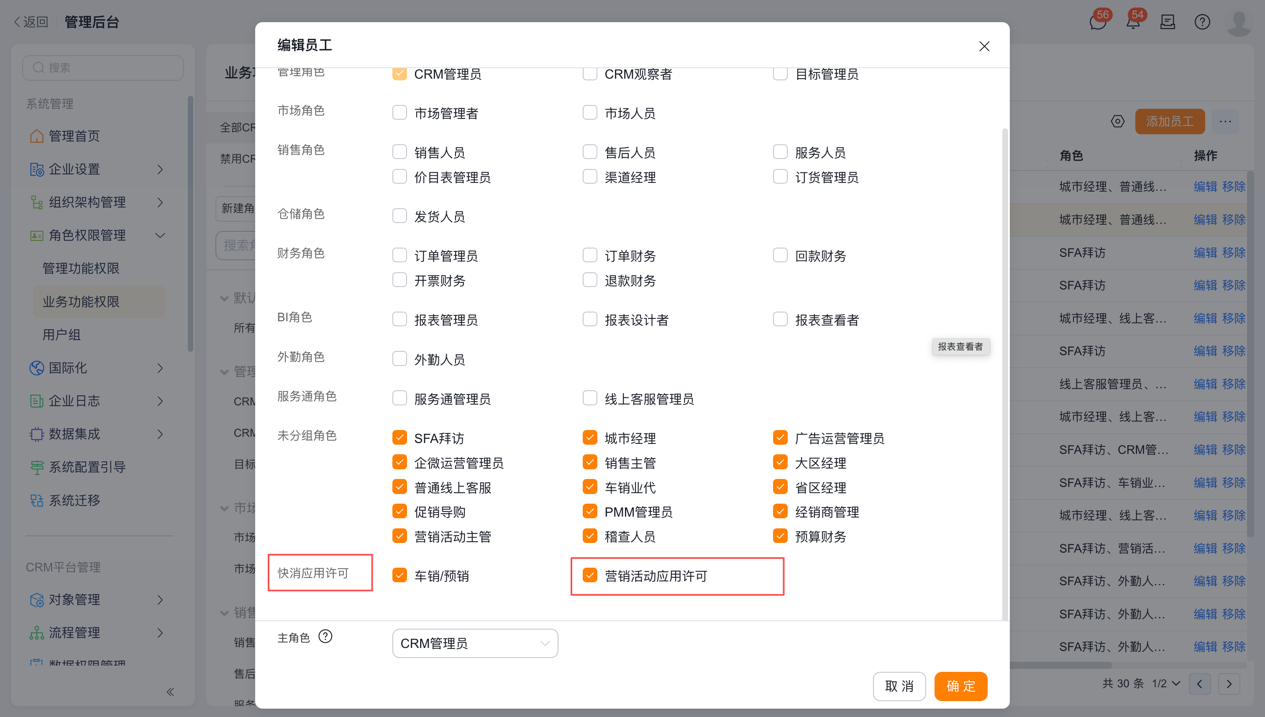Open the chat messages icon with 56 badge
This screenshot has height=717, width=1265.
coord(1098,22)
